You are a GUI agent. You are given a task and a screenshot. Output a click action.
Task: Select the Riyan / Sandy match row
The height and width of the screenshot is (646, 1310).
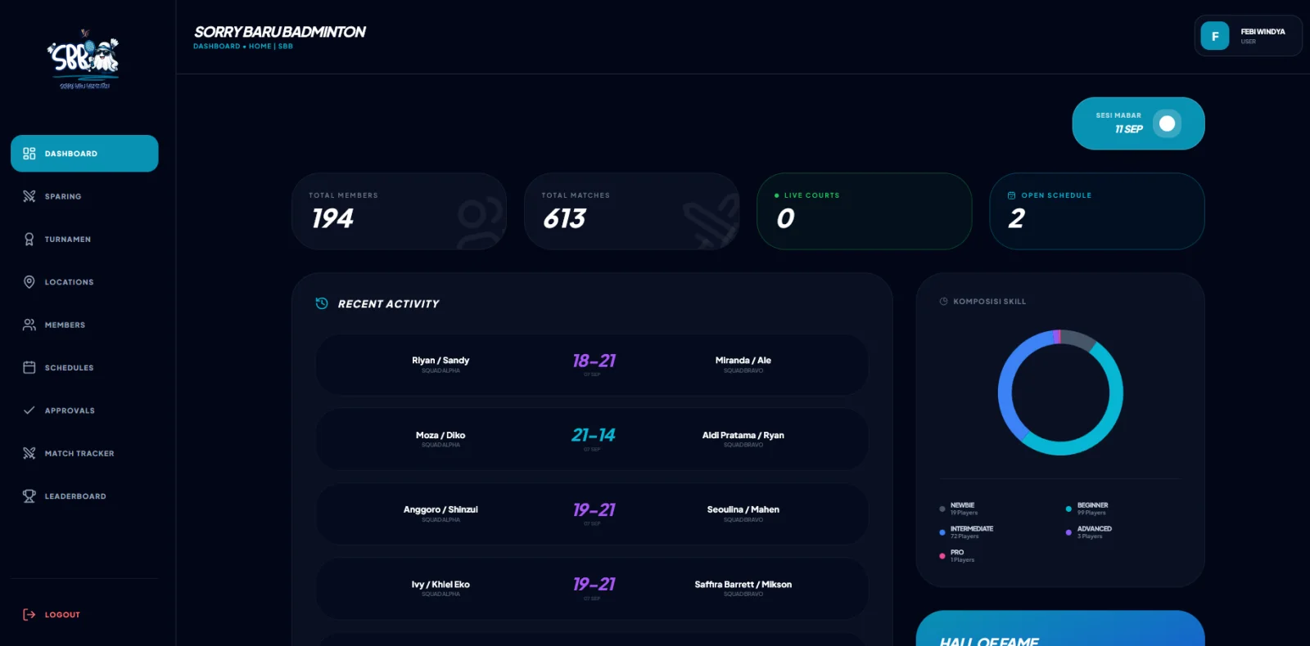(592, 365)
